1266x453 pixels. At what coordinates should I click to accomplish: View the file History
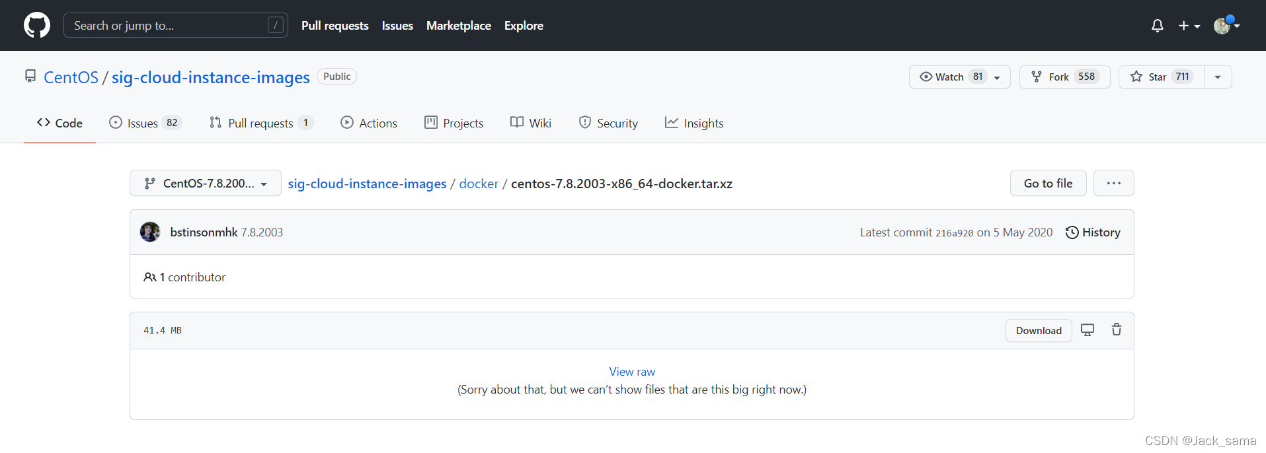coord(1093,232)
